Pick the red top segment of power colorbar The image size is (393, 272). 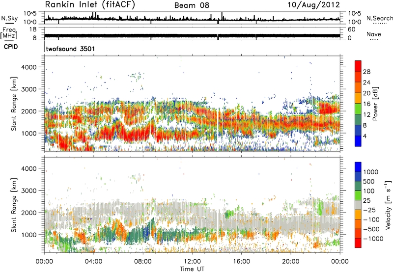coord(358,66)
